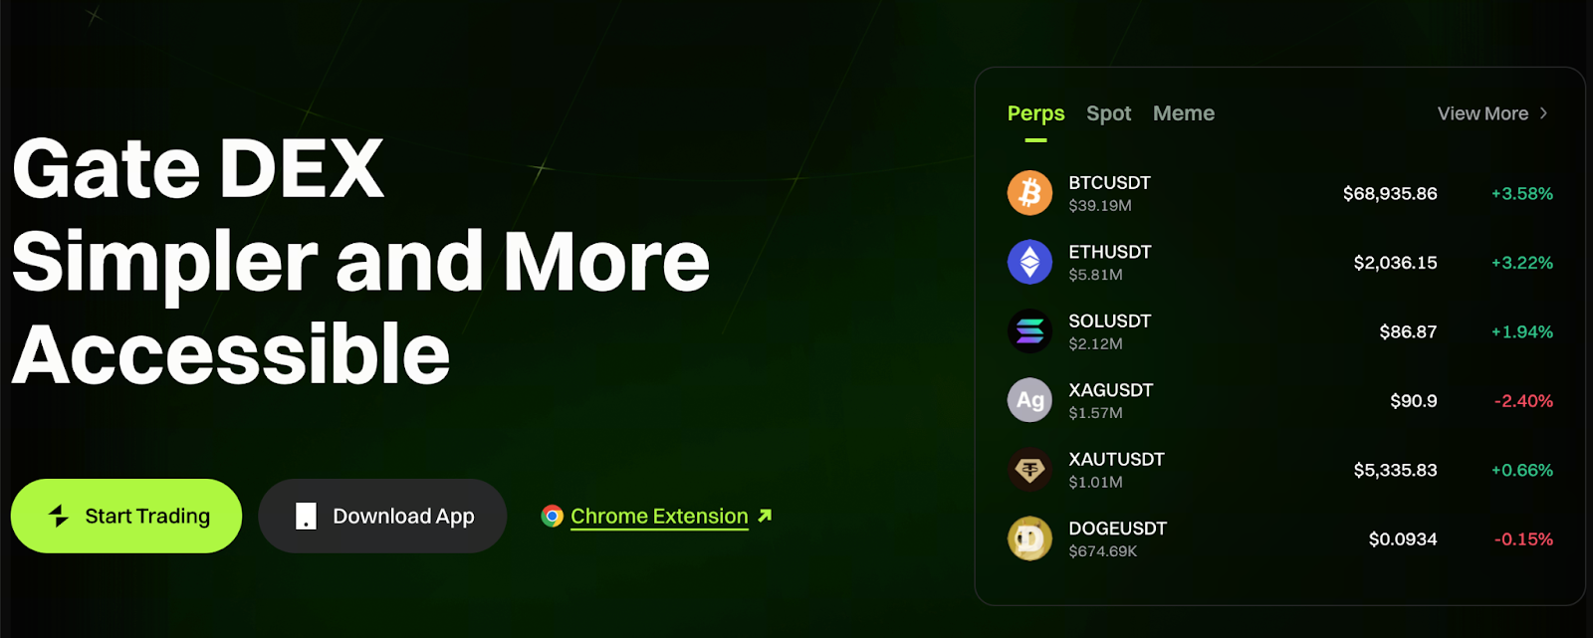
Task: Open the Chrome Extension link
Action: tap(659, 516)
